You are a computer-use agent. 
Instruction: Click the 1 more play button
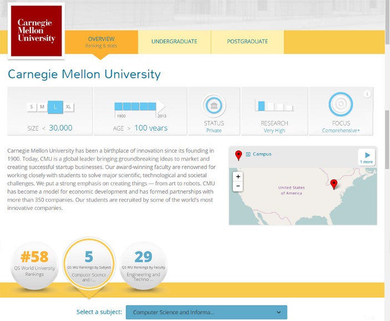(x=367, y=157)
